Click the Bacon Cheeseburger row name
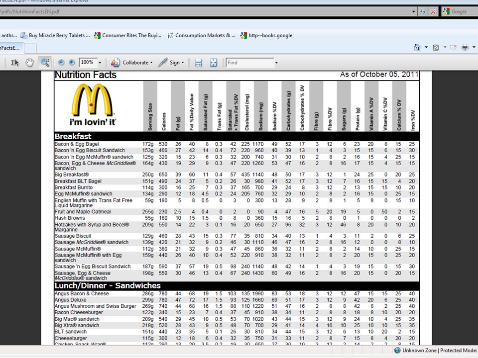The width and height of the screenshot is (478, 358). point(79,312)
